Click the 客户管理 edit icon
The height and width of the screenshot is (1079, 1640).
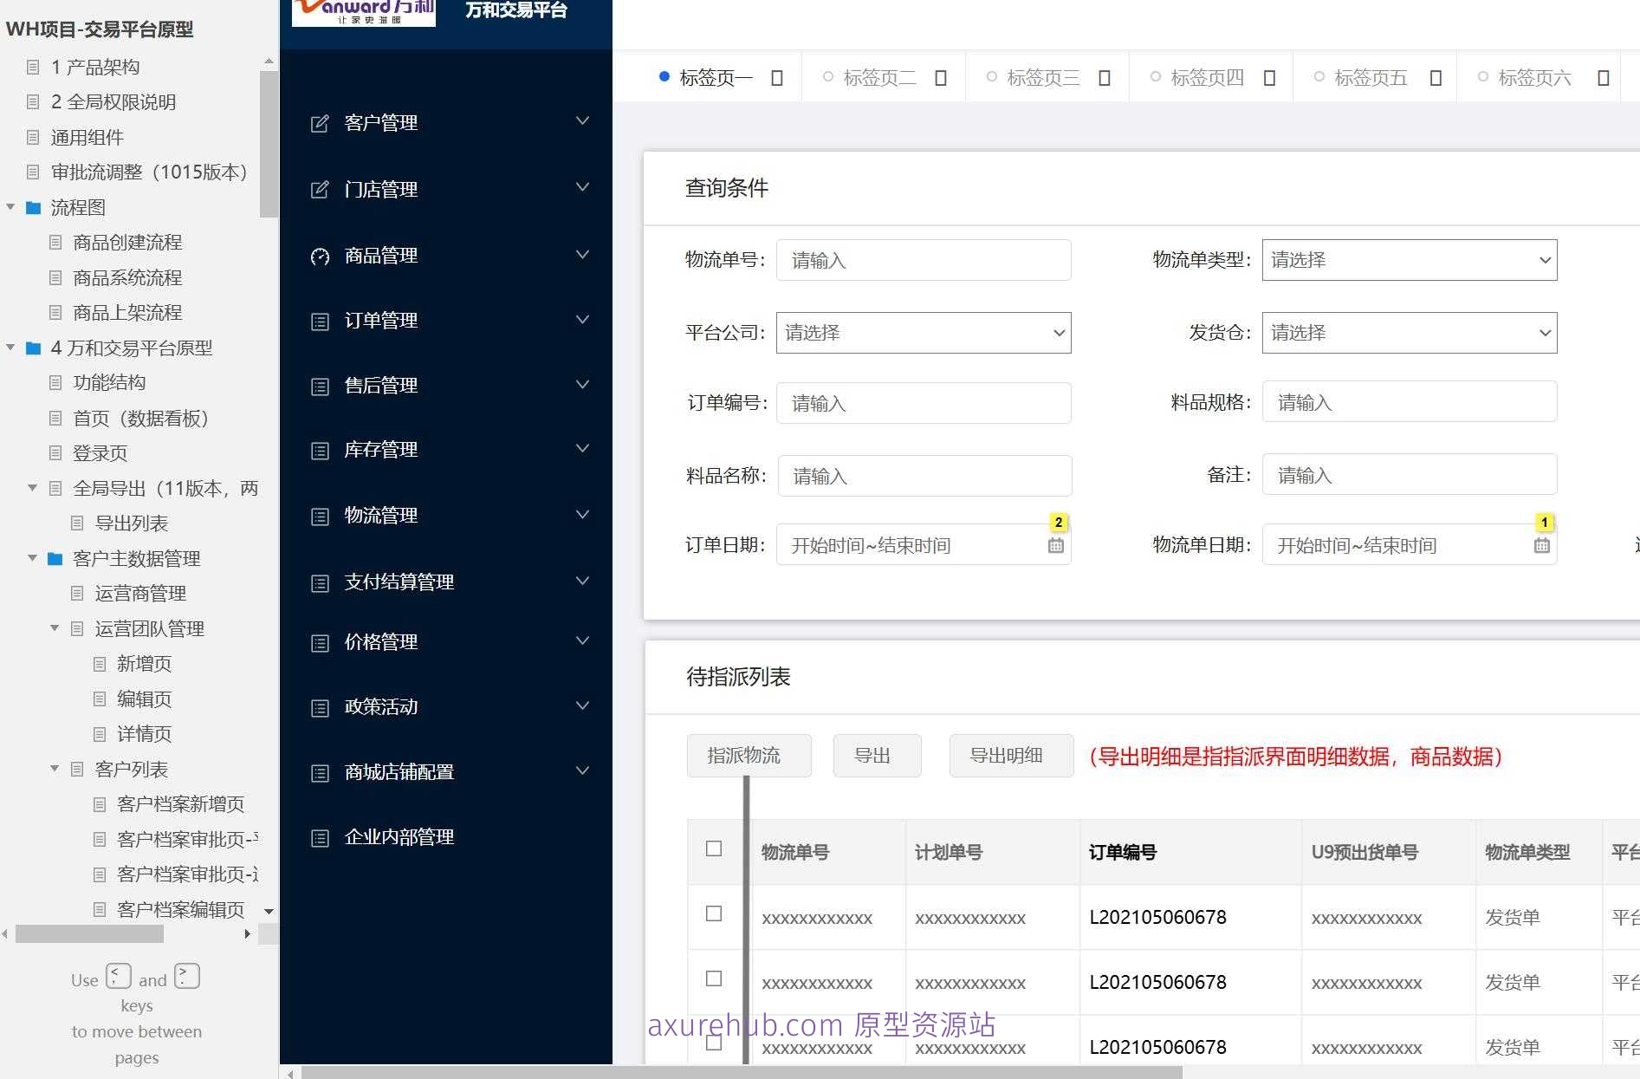(319, 122)
